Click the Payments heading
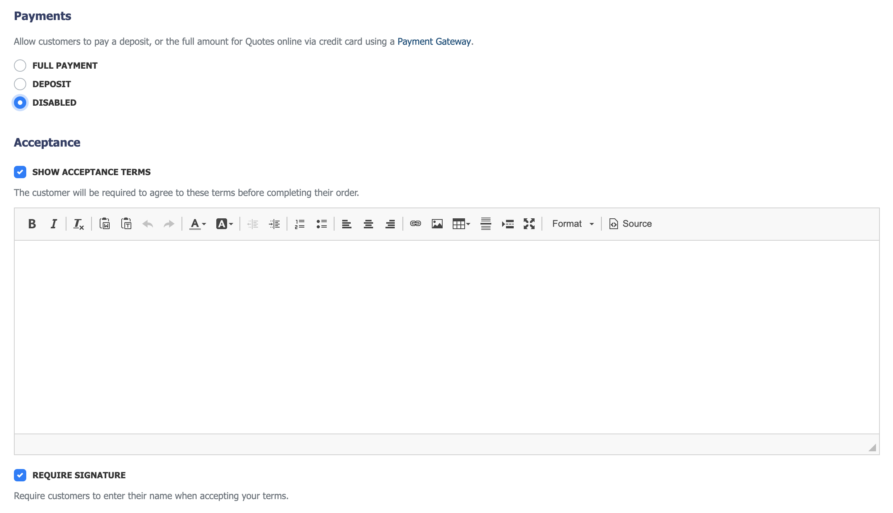The width and height of the screenshot is (893, 513). coord(42,16)
